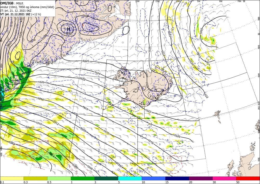Click the '0.5' legend scale value
The width and height of the screenshot is (260, 184).
(x=49, y=182)
